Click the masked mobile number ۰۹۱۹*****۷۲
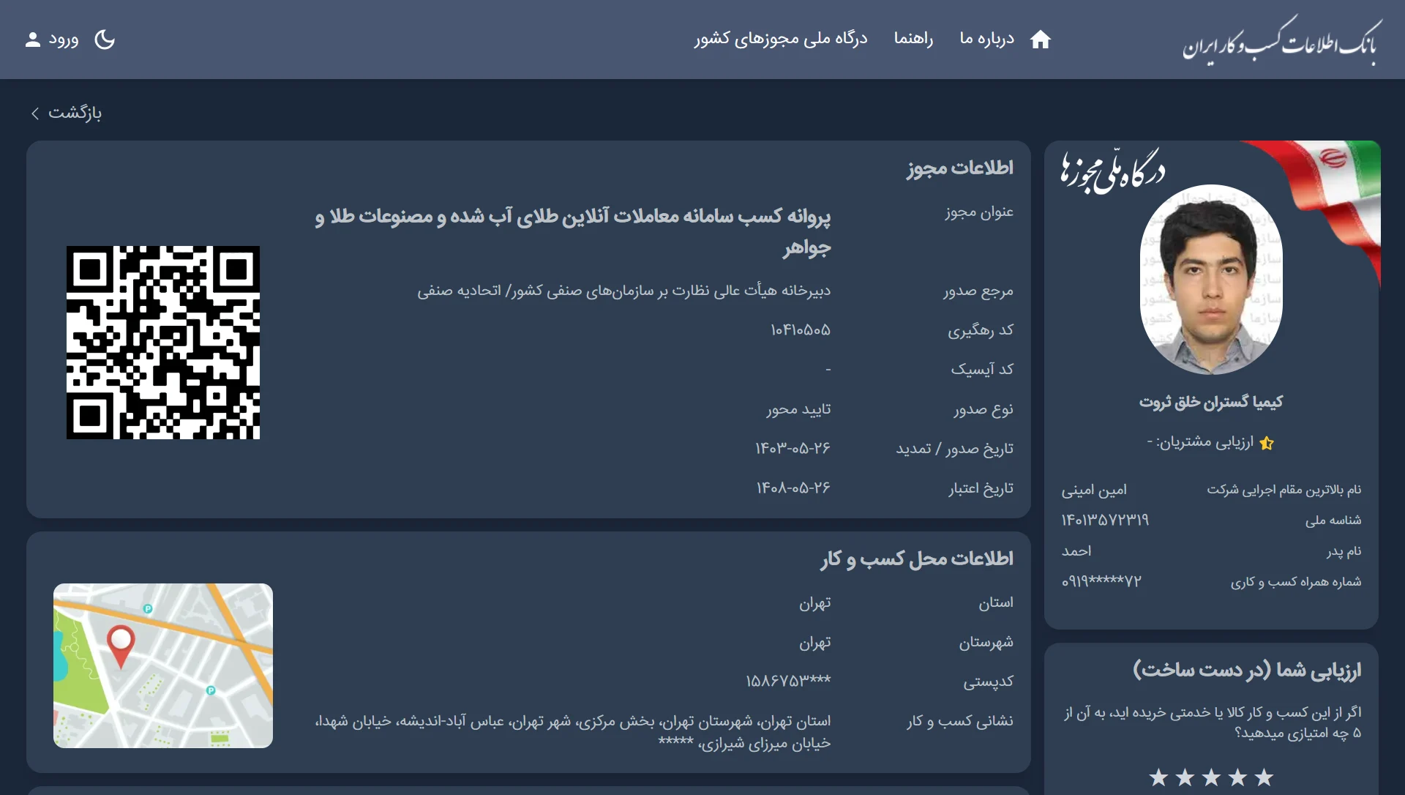Viewport: 1405px width, 795px height. pyautogui.click(x=1101, y=581)
